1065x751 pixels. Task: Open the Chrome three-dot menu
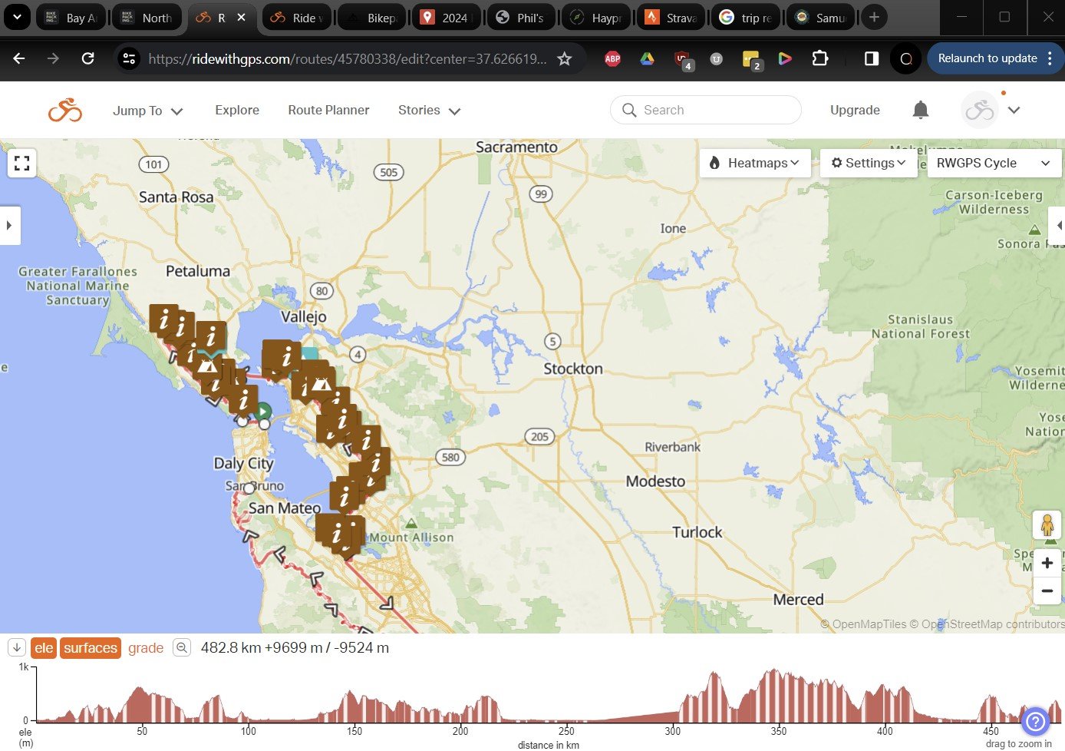1050,58
